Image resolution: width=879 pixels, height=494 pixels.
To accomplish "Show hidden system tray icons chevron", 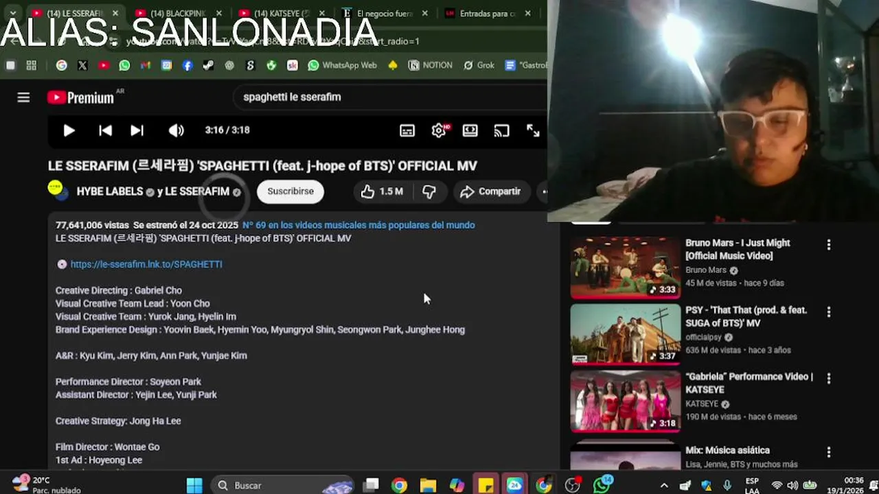I will click(664, 485).
